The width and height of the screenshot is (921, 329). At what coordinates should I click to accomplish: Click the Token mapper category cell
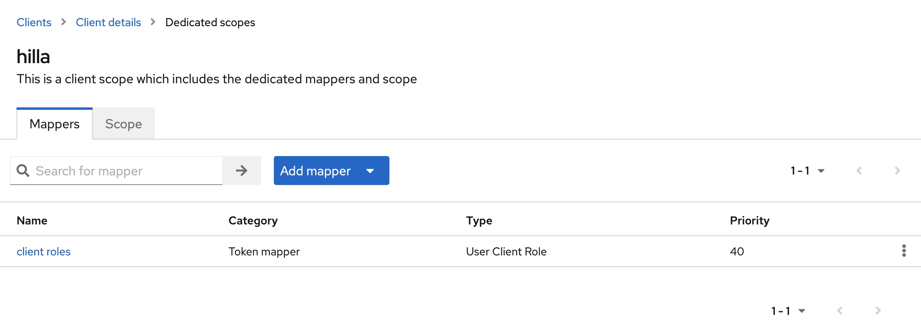coord(264,251)
